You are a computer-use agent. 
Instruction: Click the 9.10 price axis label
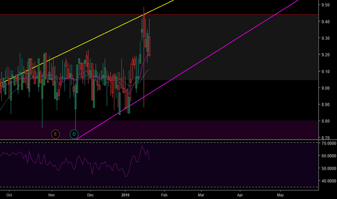(325, 71)
